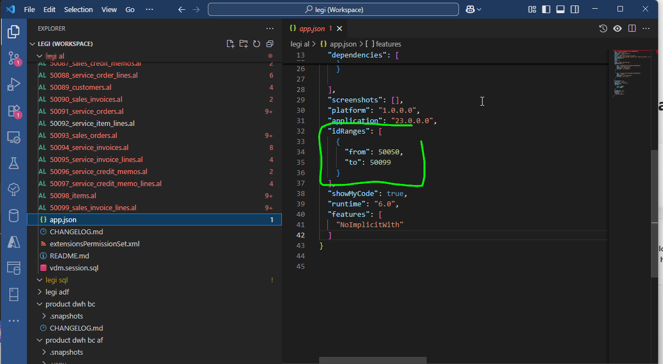
Task: Toggle the bottom panel
Action: pos(560,9)
